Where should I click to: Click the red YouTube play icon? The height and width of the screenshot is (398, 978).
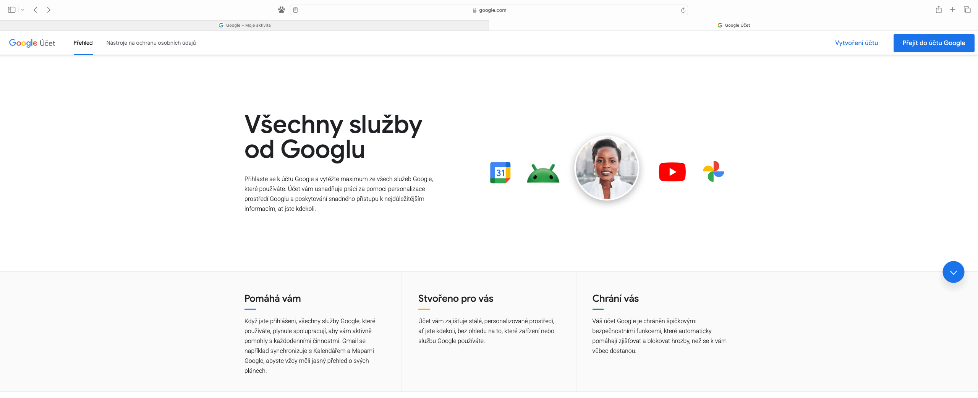pos(672,172)
